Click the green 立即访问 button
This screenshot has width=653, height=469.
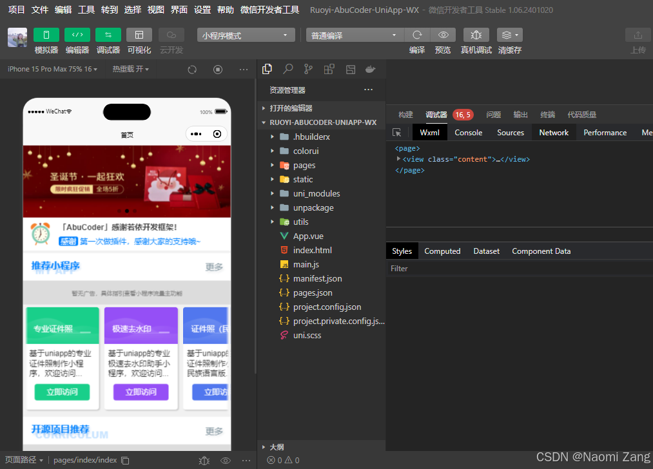pos(62,392)
